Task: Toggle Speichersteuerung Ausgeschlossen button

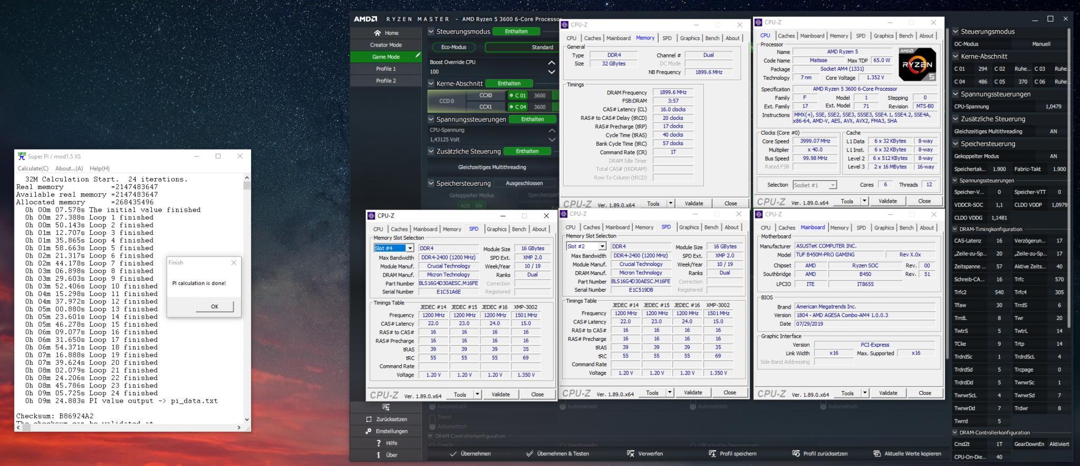Action: [524, 183]
